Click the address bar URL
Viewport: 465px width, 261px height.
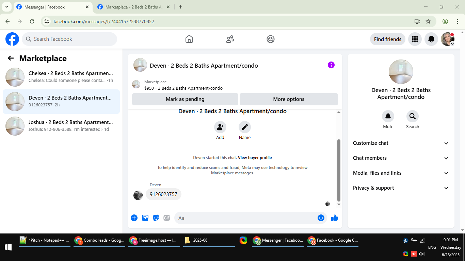(104, 21)
